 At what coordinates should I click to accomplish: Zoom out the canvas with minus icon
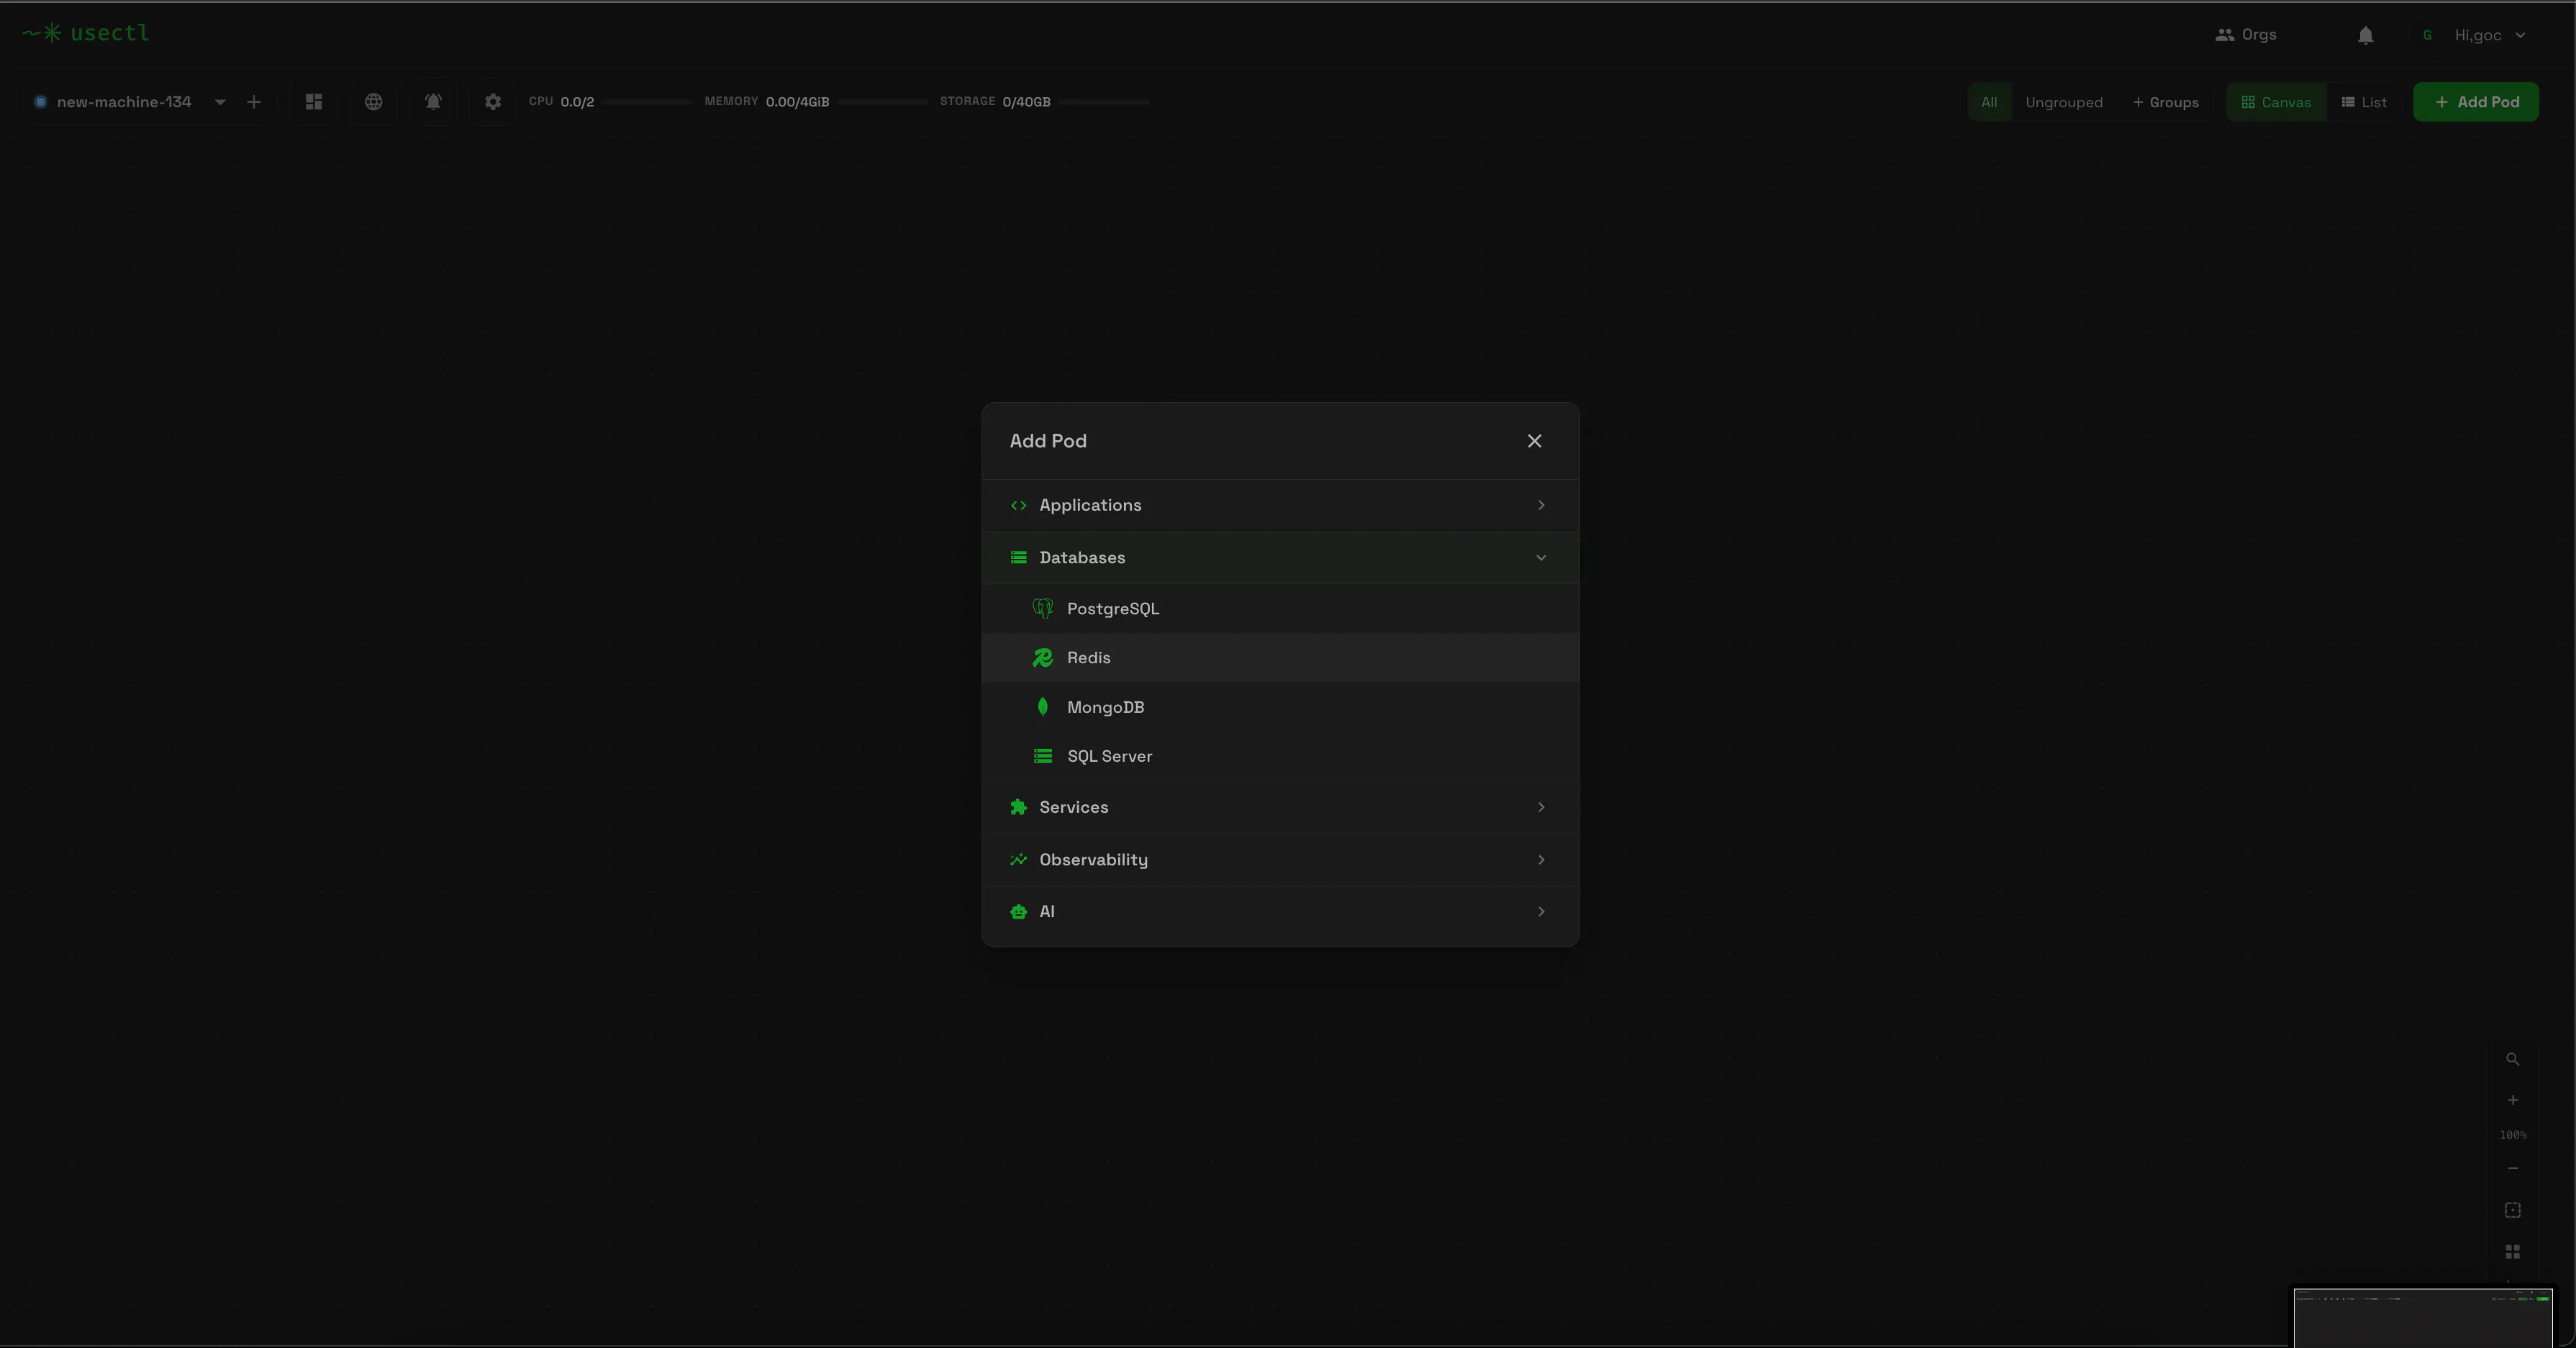2512,1168
